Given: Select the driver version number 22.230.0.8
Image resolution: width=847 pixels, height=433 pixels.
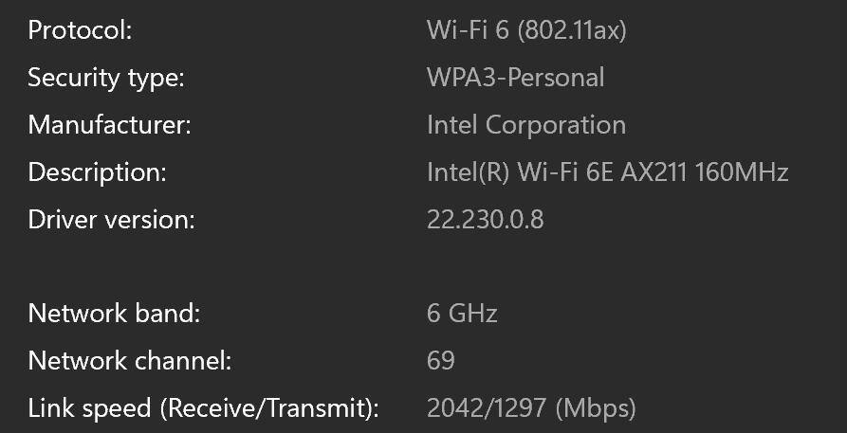Looking at the screenshot, I should pyautogui.click(x=485, y=220).
